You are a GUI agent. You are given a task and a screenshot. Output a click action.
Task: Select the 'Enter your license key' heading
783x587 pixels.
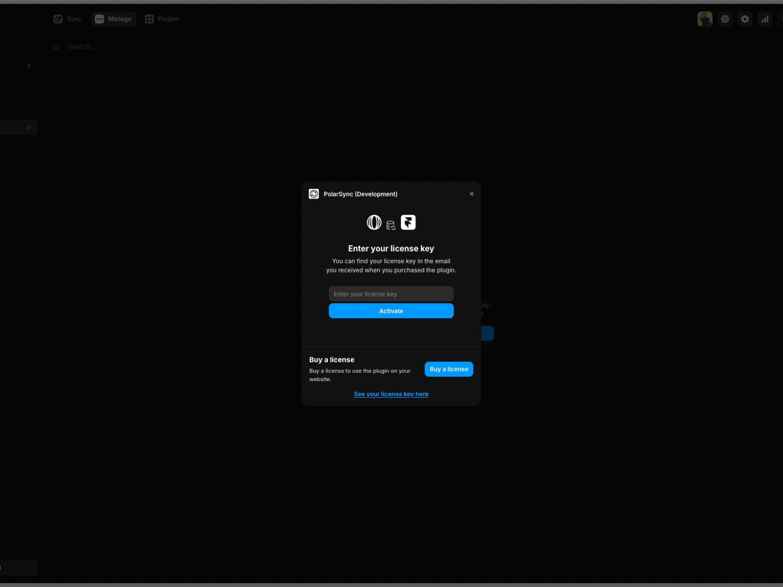click(x=391, y=248)
